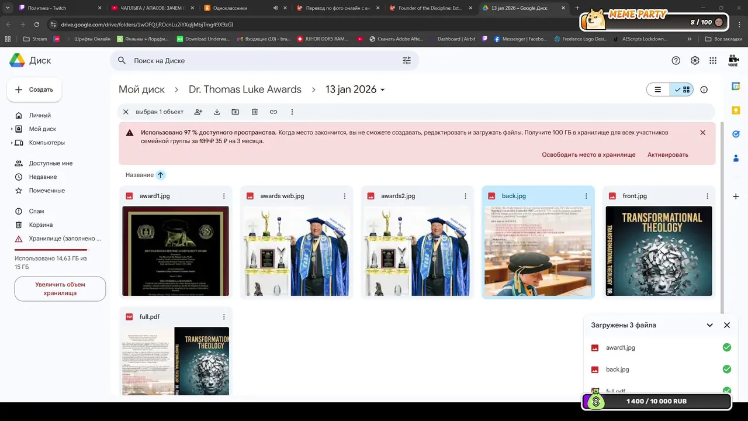Download selected file icon
The width and height of the screenshot is (748, 421).
[217, 112]
